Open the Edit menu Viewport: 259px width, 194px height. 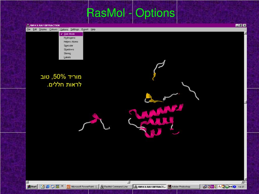click(35, 29)
